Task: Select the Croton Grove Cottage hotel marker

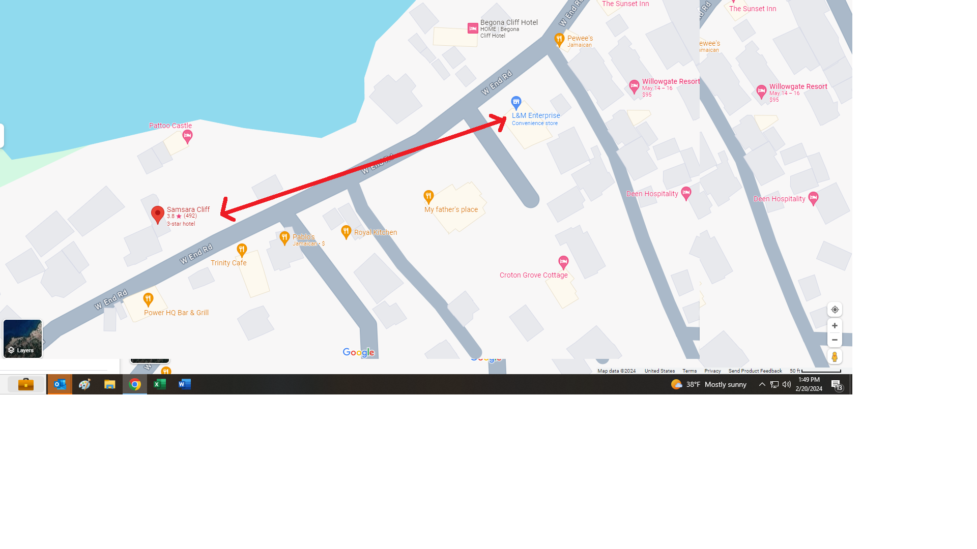Action: click(563, 262)
